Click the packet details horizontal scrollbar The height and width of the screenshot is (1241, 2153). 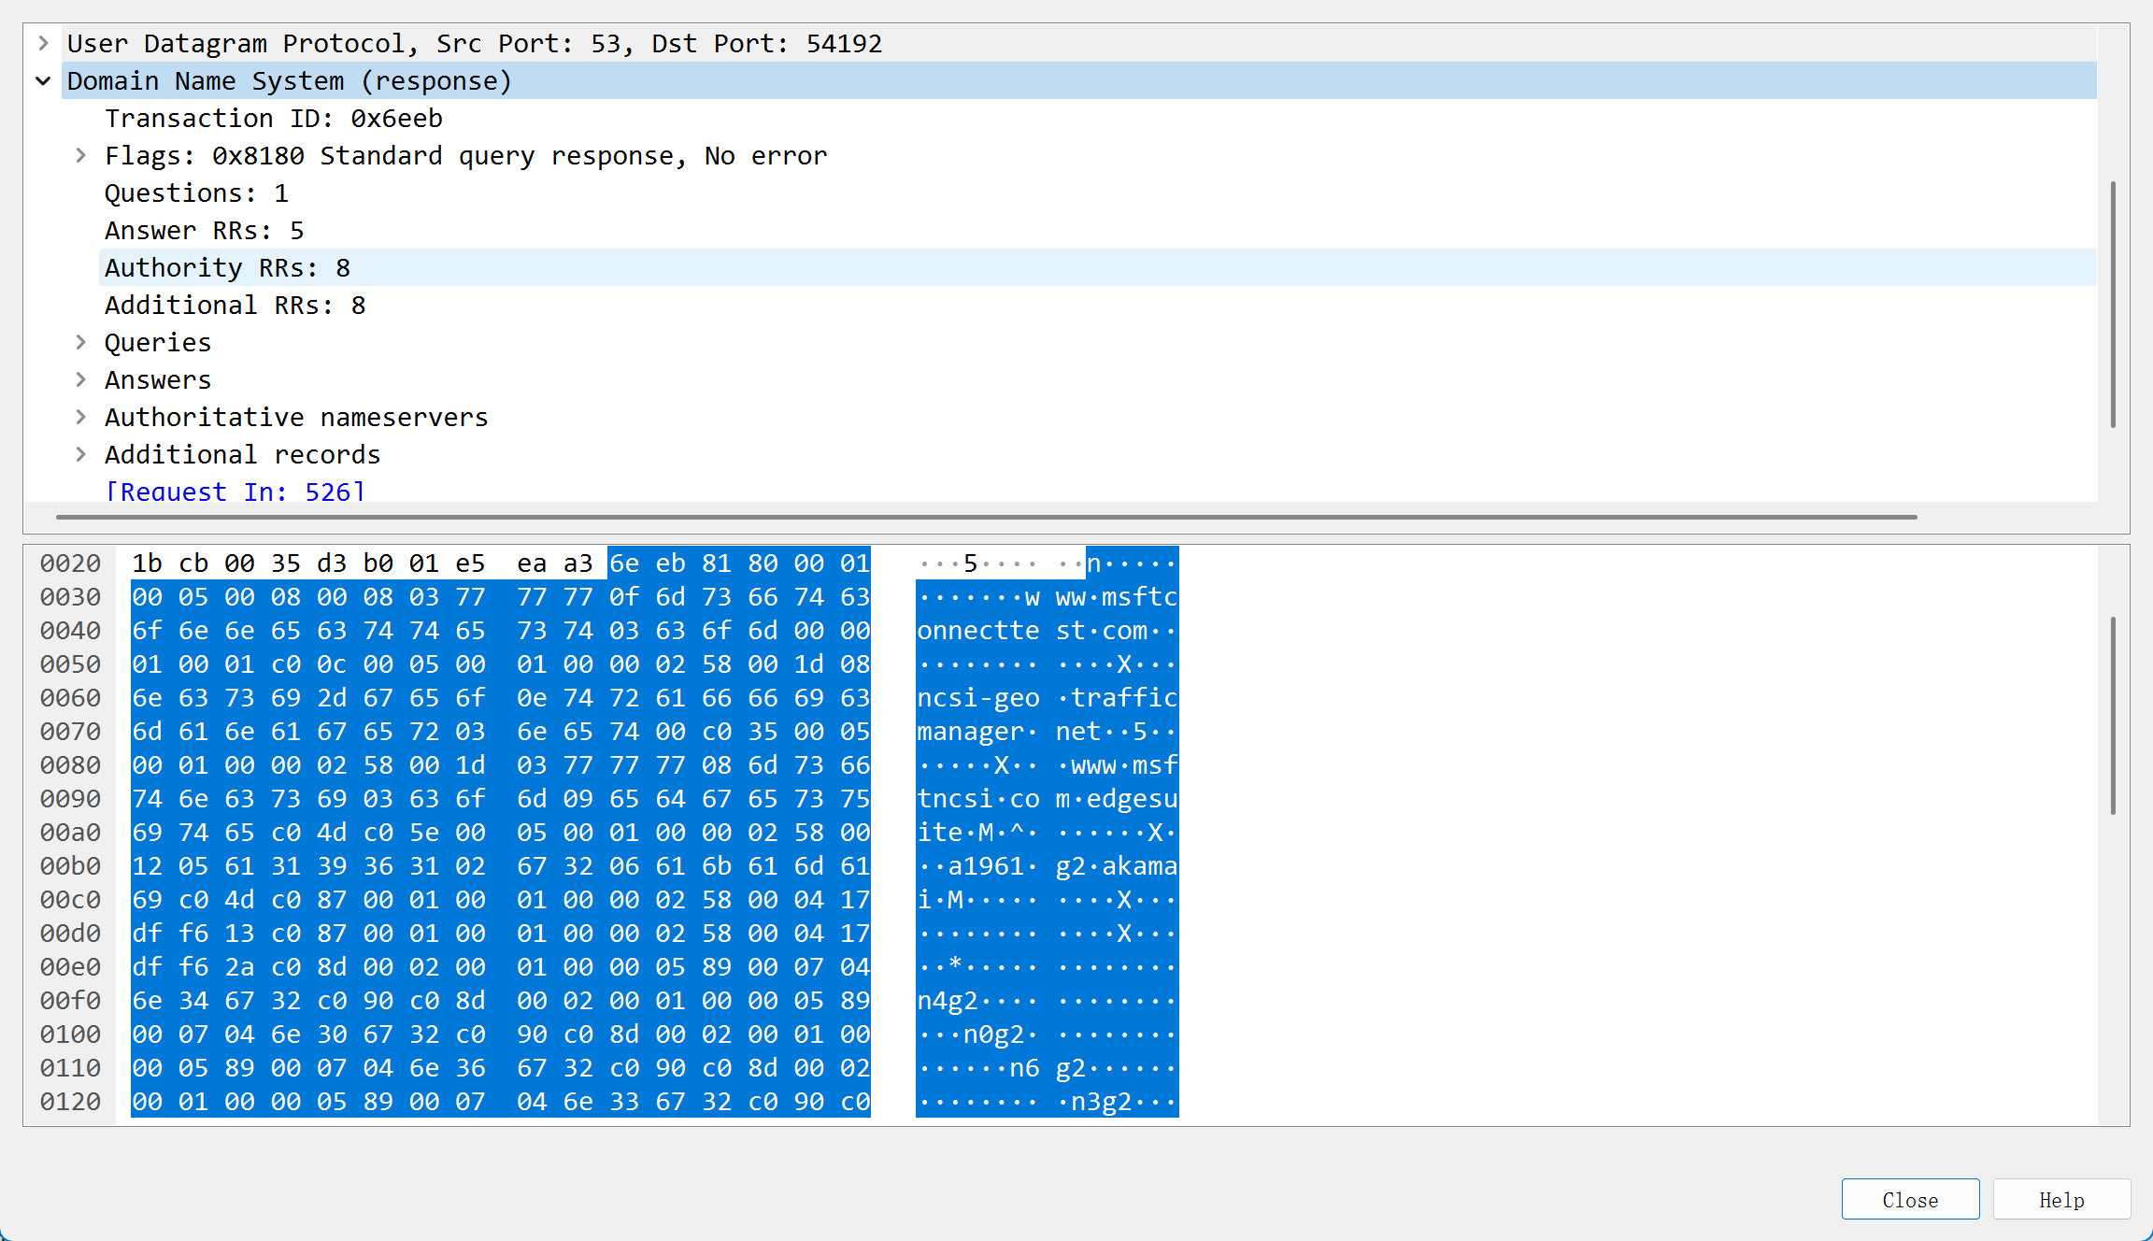coord(986,516)
